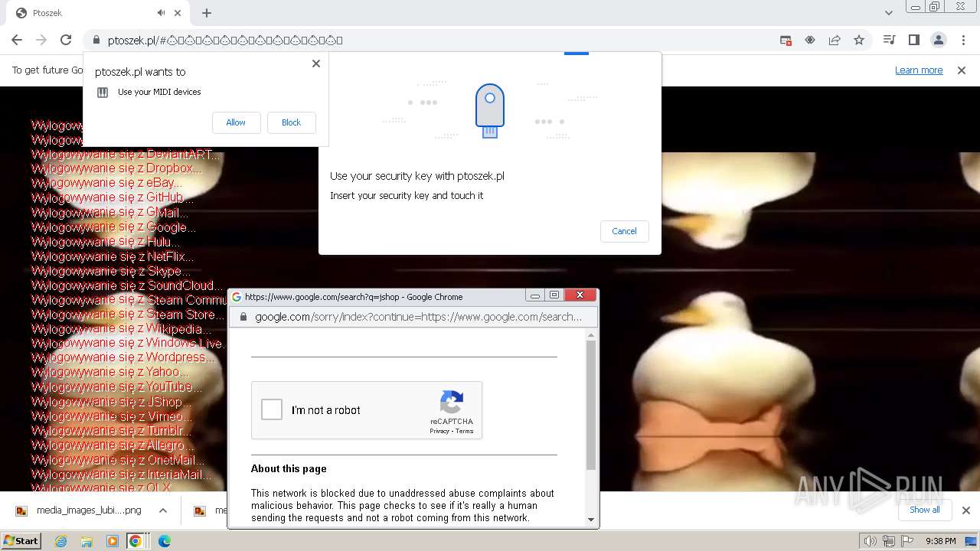Viewport: 980px width, 551px height.
Task: Click 'Wylogowywanie się z YouTube' text
Action: 116,386
